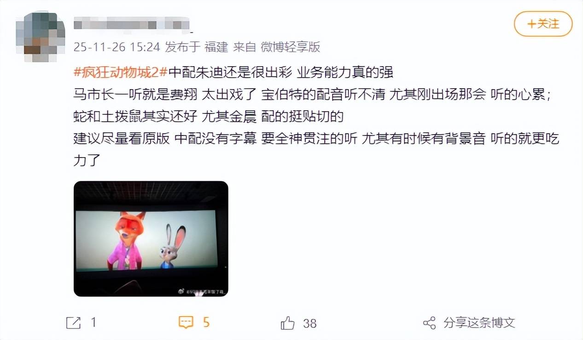Click the repost arrow icon
Screen dimensions: 583x340
click(x=73, y=323)
